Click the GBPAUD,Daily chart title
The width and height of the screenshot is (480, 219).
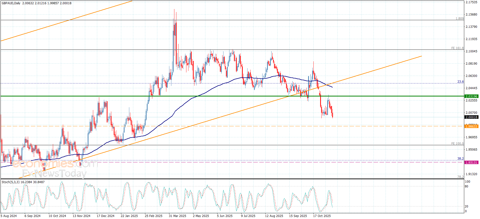click(x=11, y=3)
